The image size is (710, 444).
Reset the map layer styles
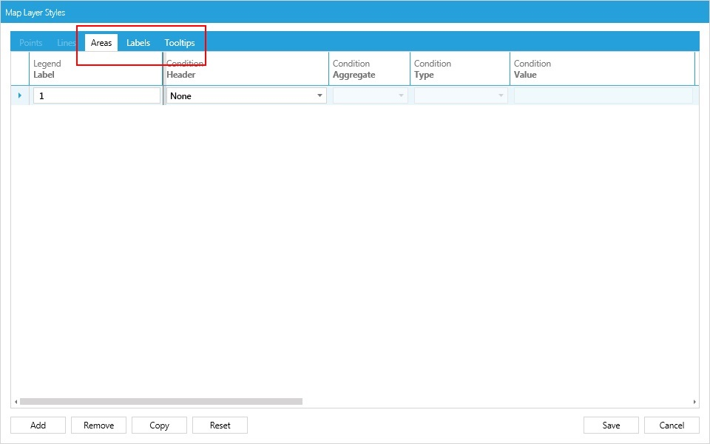pos(220,425)
